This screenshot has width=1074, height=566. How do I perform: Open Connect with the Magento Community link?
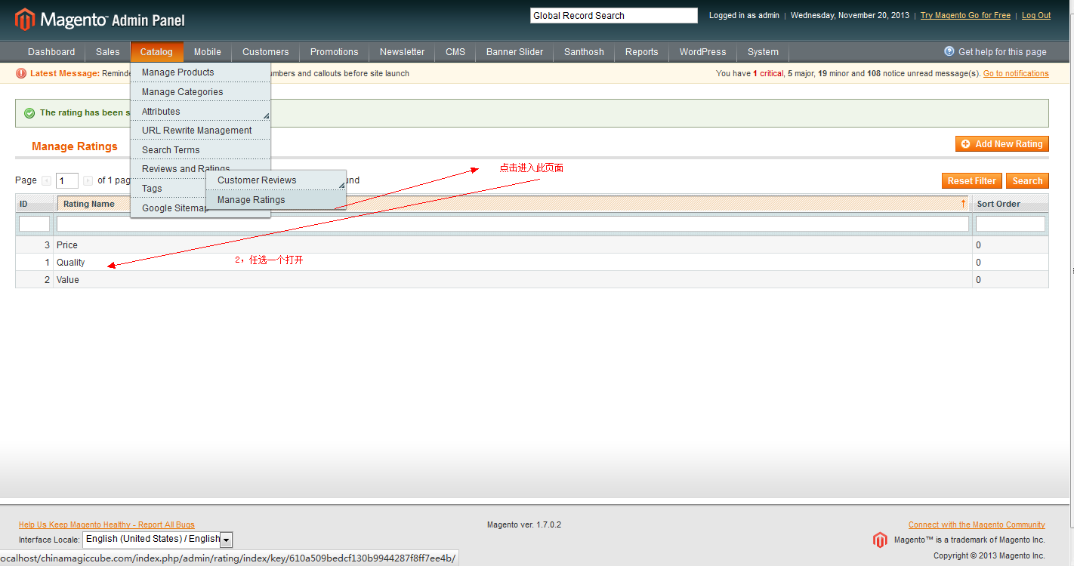(977, 525)
